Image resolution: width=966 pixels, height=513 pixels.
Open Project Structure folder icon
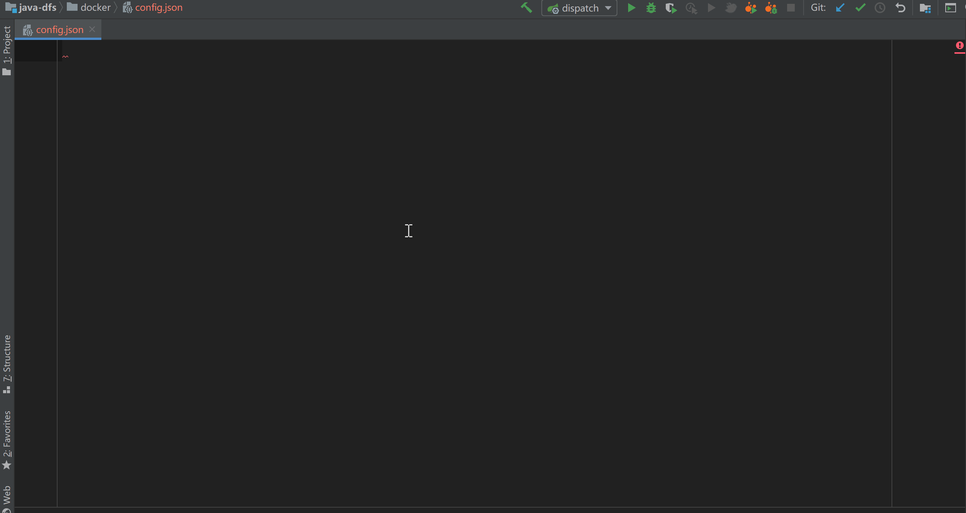point(925,8)
